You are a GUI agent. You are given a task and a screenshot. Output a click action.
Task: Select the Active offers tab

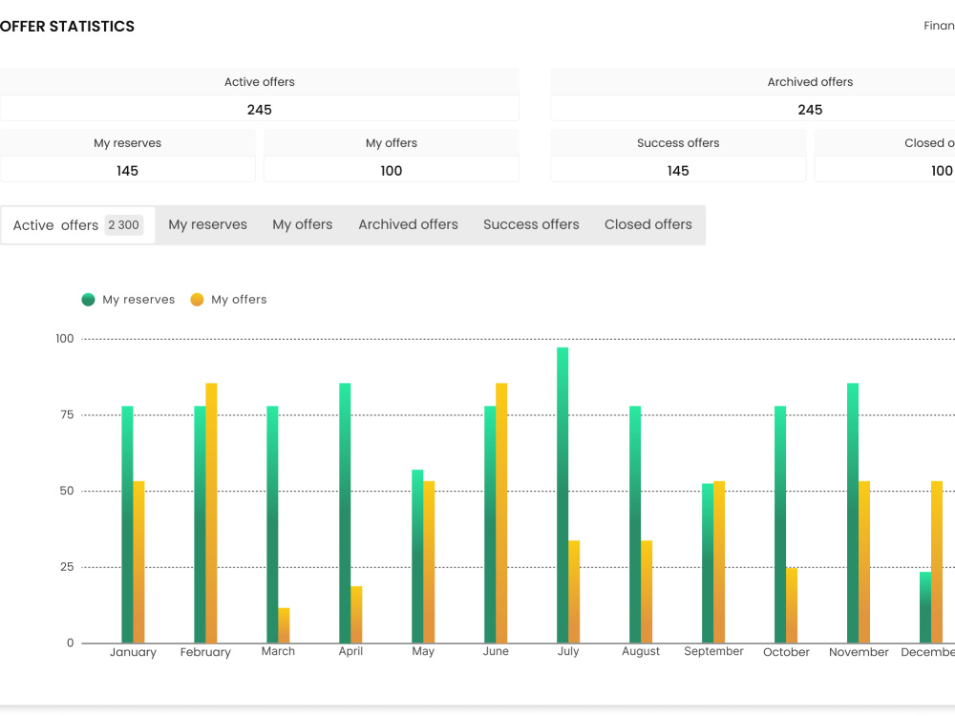coord(78,225)
